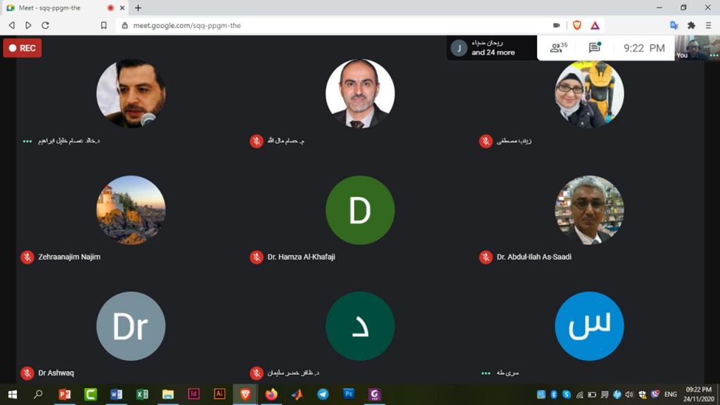Click the red REC recording indicator

[22, 48]
